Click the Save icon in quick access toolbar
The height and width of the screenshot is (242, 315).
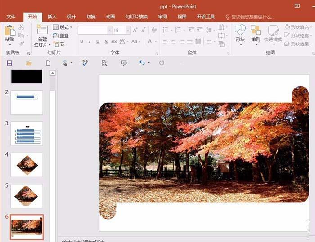tap(9, 63)
